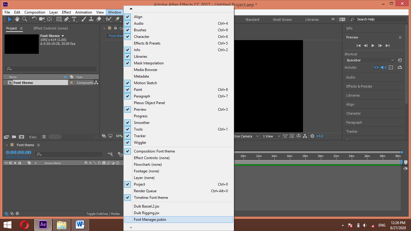Open Duik Bassel.2.jsx from the Window menu

[x=147, y=206]
